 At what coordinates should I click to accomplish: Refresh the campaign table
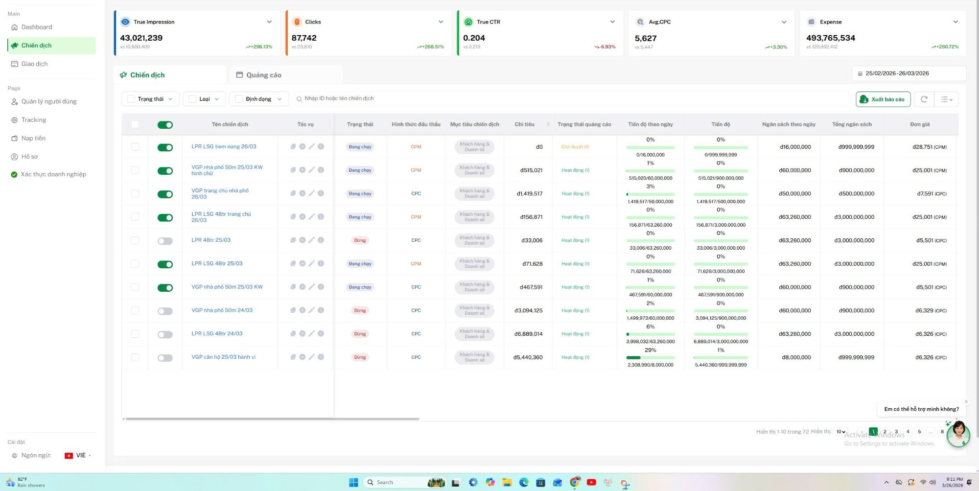(924, 99)
